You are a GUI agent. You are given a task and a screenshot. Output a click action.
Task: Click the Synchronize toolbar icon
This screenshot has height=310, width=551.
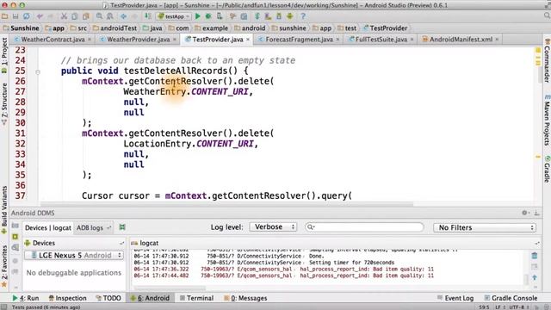pyautogui.click(x=27, y=16)
